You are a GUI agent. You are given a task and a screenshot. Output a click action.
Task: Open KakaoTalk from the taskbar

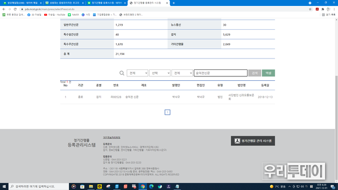click(99, 187)
